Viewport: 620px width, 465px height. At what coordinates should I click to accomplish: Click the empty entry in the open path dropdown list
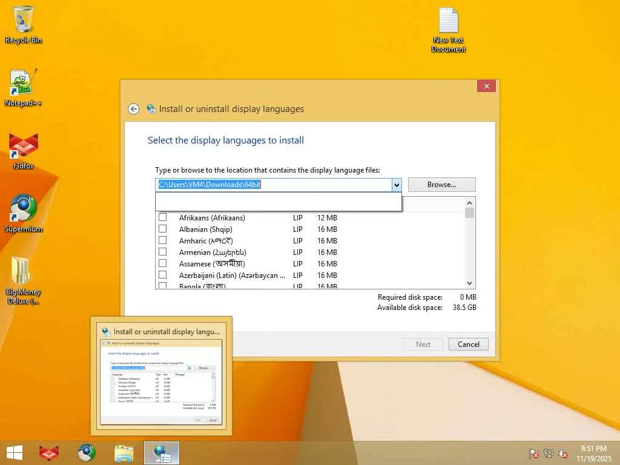tap(279, 202)
